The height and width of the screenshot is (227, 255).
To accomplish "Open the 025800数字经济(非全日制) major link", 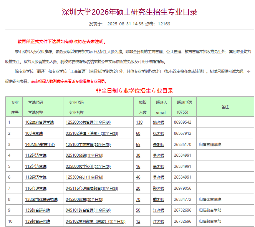I will (88, 167).
